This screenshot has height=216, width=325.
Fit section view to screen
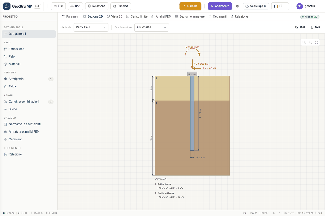click(x=316, y=42)
